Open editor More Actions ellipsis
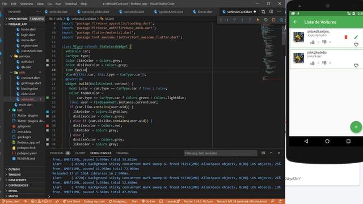This screenshot has height=204, width=363. 279,11
